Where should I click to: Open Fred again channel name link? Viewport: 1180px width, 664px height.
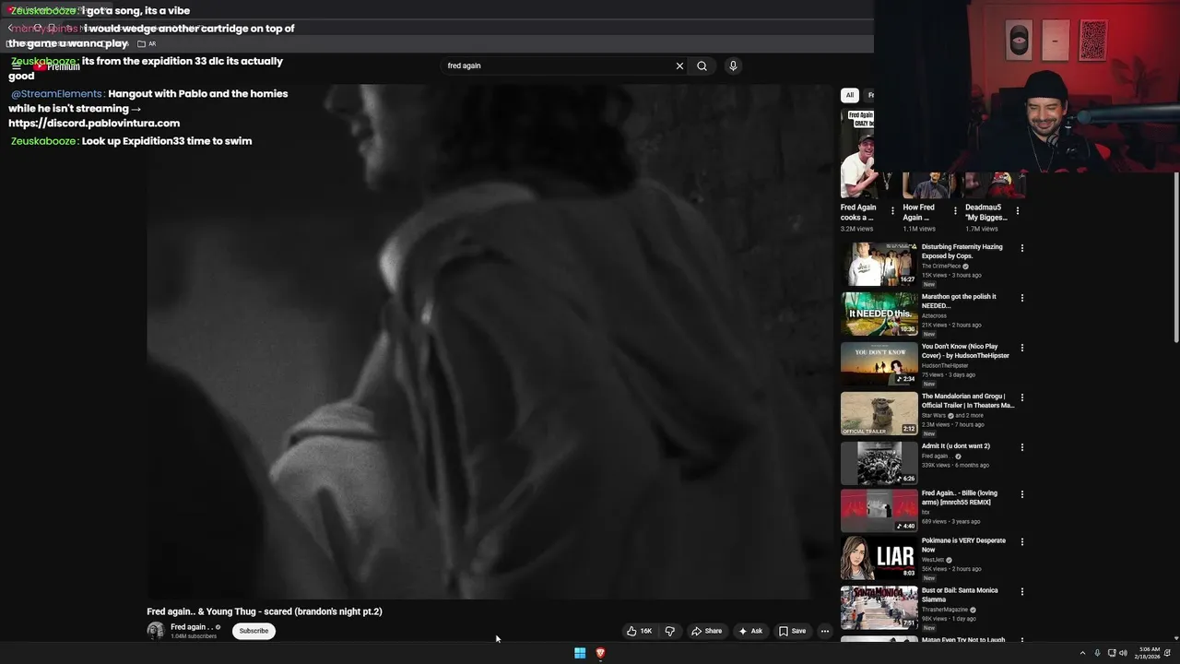(190, 627)
